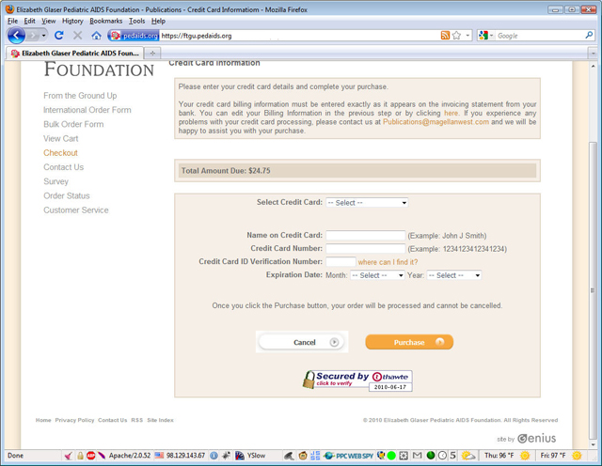
Task: Click the red feather icon in status bar
Action: tap(102, 456)
